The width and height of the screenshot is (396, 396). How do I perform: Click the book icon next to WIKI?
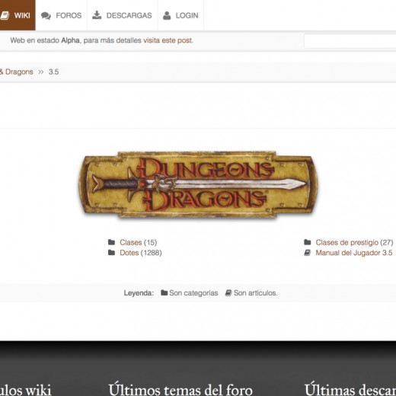(5, 15)
